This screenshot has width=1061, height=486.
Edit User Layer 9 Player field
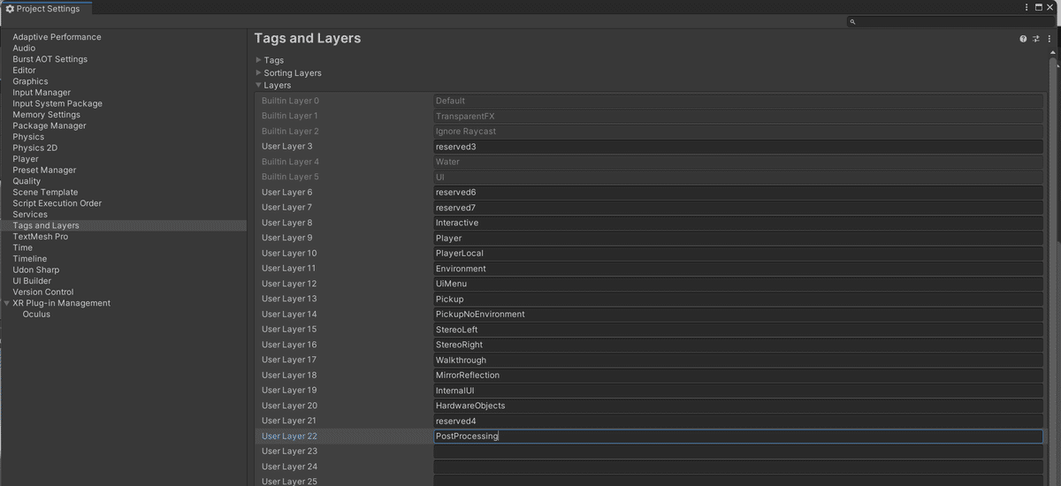tap(738, 238)
